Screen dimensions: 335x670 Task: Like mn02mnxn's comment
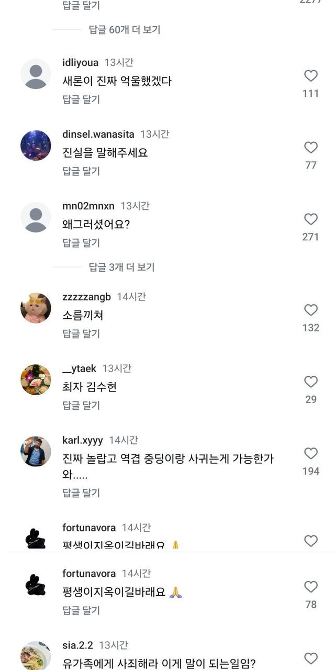pos(311,219)
